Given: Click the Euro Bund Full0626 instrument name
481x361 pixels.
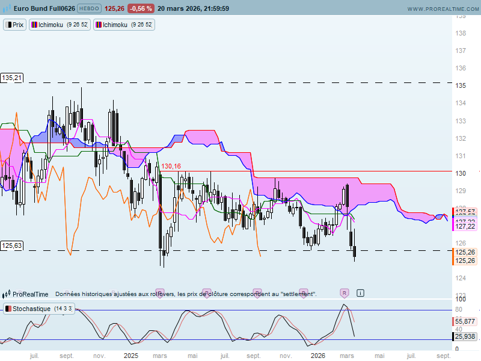Looking at the screenshot, I should (45, 8).
